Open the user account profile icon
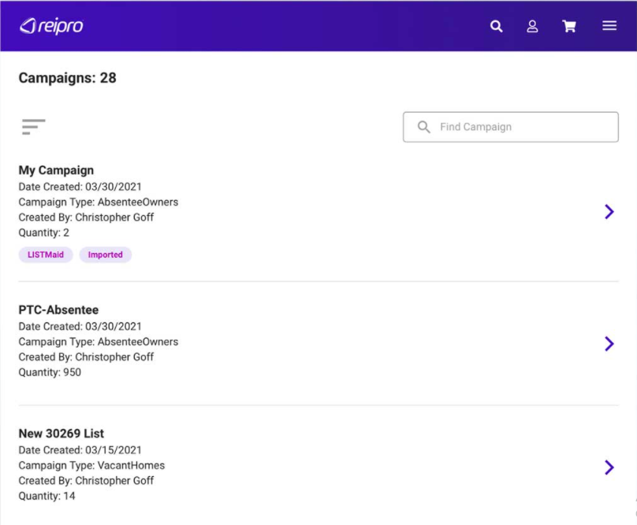637x525 pixels. (533, 26)
